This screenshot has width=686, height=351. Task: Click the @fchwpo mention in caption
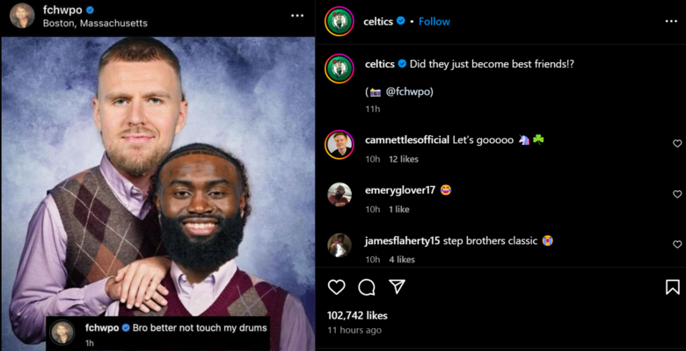(410, 91)
